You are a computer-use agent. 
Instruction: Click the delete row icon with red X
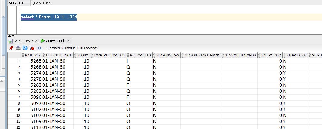pos(32,48)
